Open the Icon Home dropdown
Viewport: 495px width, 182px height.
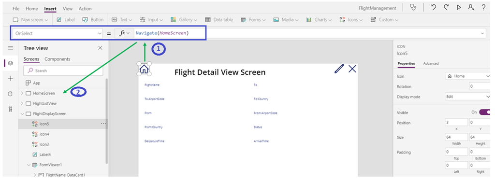point(468,76)
